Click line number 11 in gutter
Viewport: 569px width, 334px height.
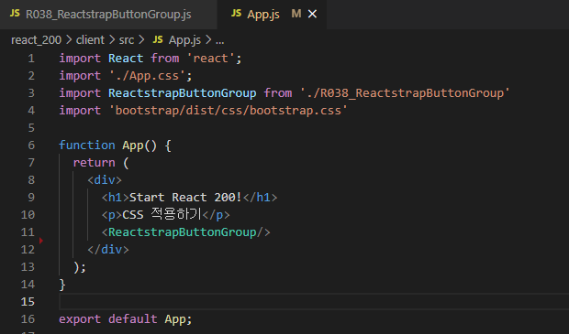[x=28, y=232]
